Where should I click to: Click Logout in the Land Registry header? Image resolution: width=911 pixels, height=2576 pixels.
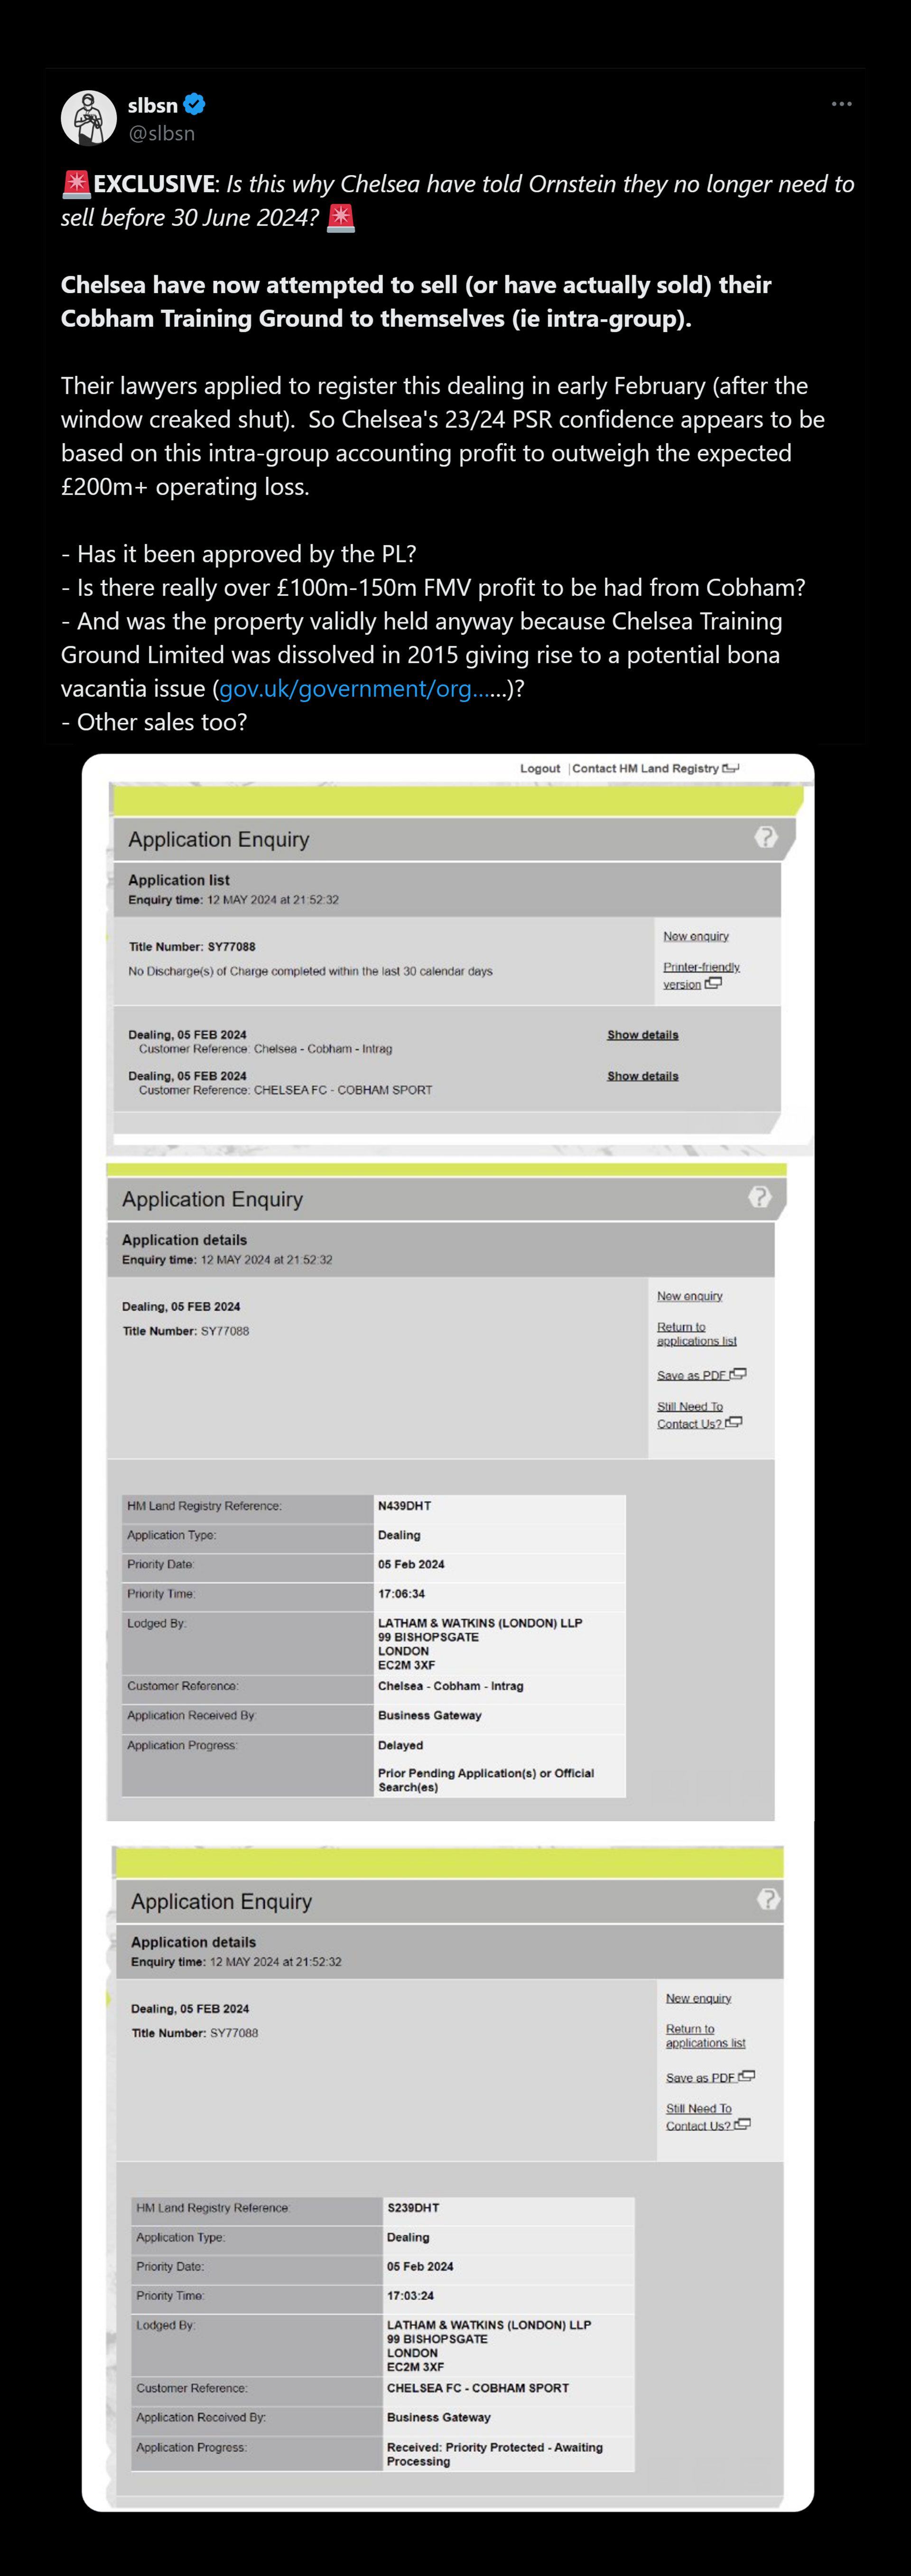click(x=540, y=768)
